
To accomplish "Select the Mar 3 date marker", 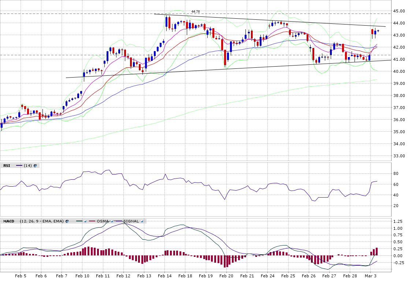I will (x=371, y=276).
